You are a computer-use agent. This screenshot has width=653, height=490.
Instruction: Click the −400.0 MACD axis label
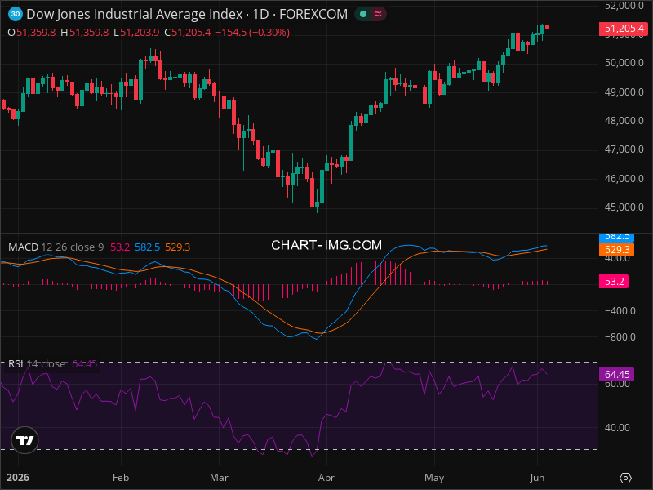click(x=620, y=311)
